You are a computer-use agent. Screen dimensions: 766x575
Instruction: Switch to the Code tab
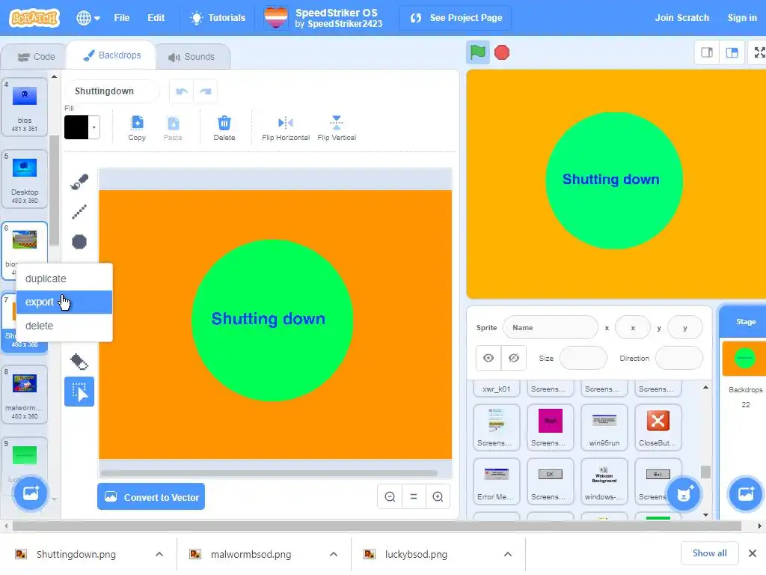(35, 57)
